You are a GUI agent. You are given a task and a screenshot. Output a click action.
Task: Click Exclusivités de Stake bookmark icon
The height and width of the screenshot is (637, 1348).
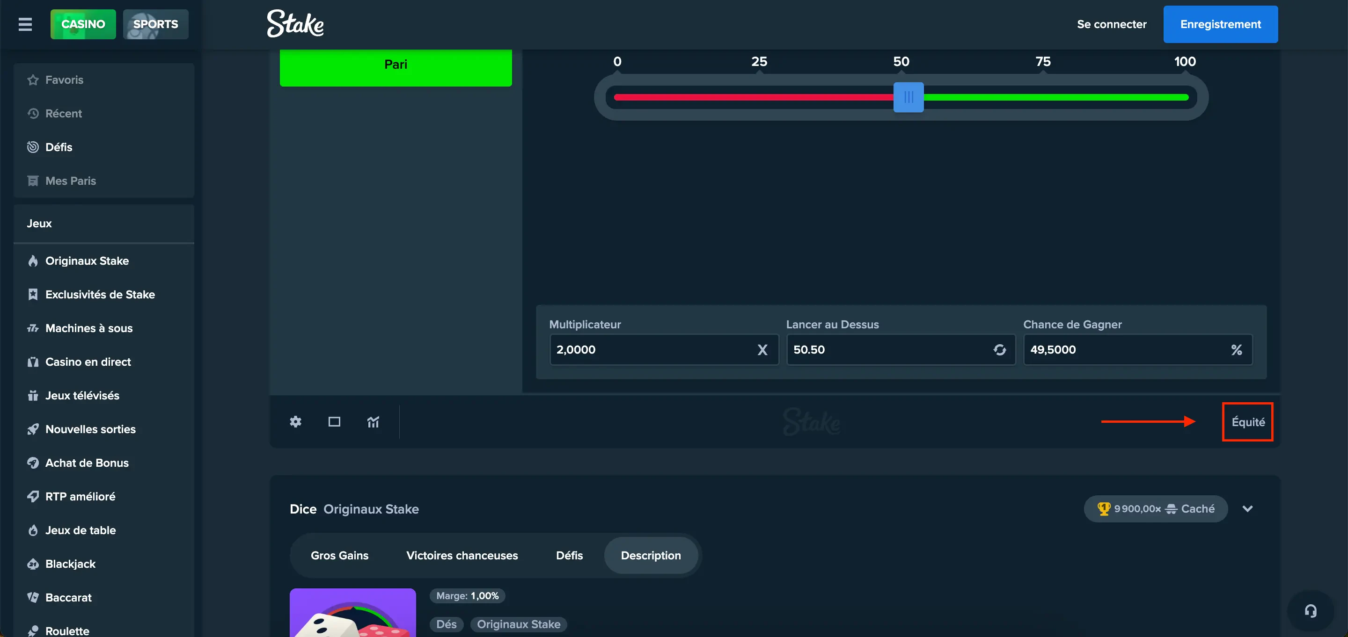pos(33,295)
